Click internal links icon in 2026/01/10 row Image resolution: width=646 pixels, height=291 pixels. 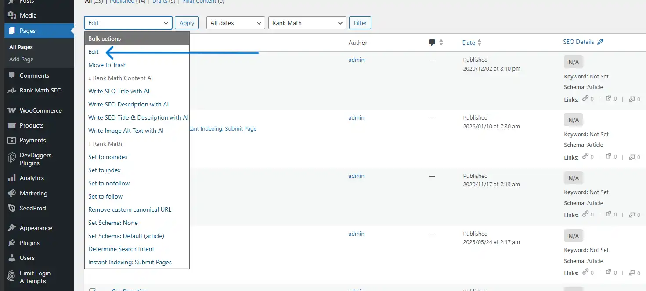(x=585, y=156)
